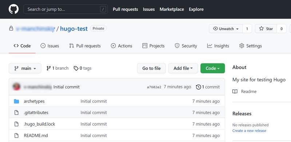Viewport: 291px width, 142px height.
Task: Open the Security tab
Action: [186, 46]
